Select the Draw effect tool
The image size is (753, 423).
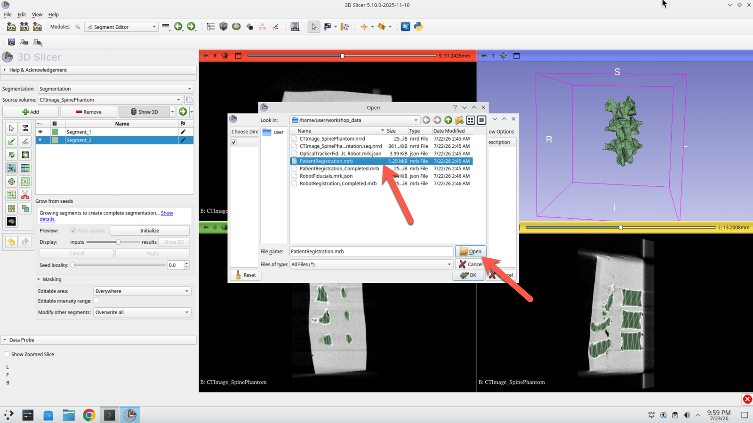[25, 141]
